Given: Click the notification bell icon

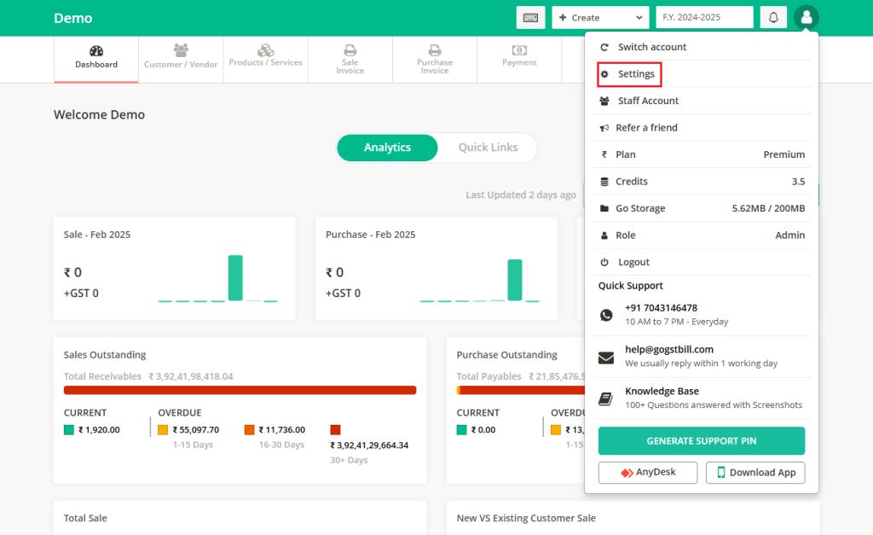Looking at the screenshot, I should coord(773,17).
